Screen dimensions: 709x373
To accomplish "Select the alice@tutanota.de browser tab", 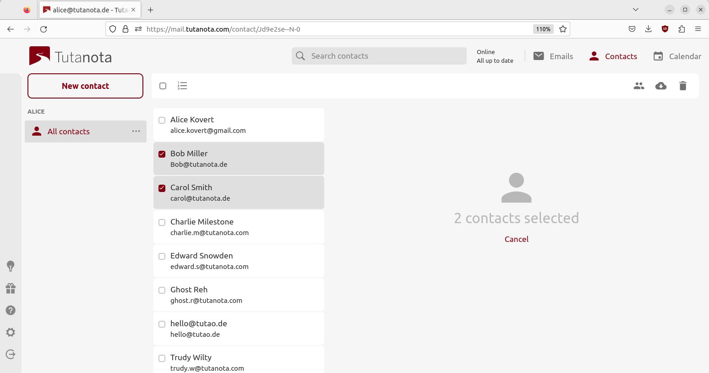I will [x=90, y=10].
